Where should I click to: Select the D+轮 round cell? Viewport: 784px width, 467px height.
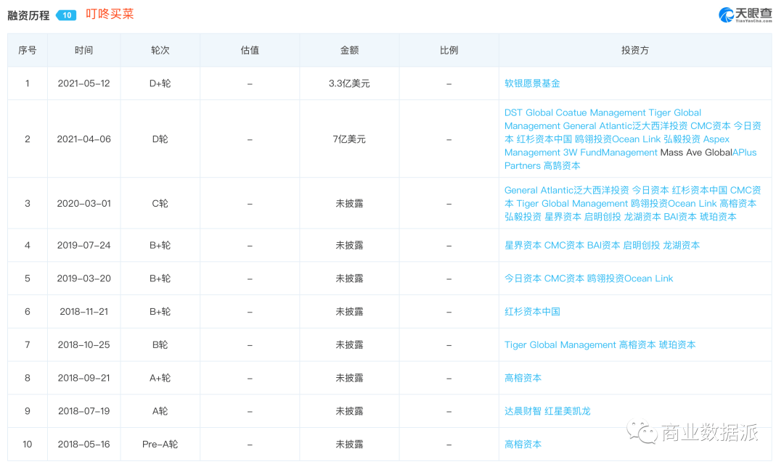(x=160, y=83)
